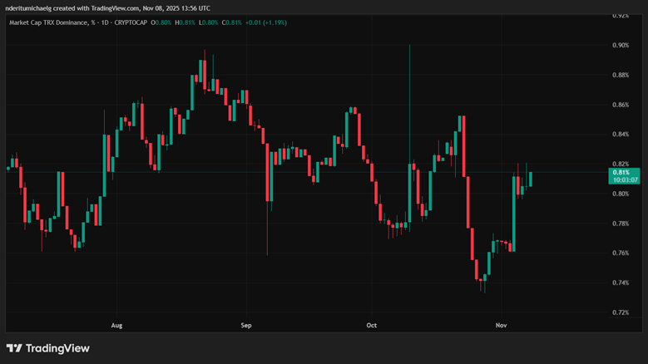
Task: Click the +0.01 (+1.19%) change value
Action: tap(267, 22)
